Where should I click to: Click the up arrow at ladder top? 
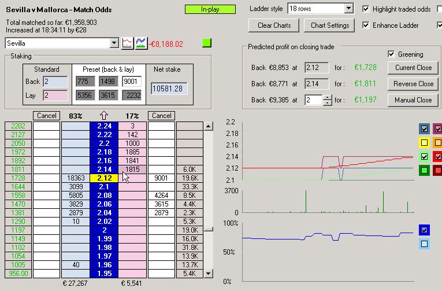(105, 116)
